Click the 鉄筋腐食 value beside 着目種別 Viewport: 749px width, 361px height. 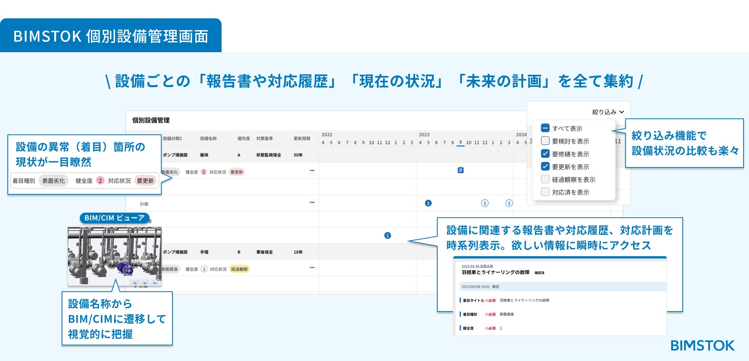tap(507, 314)
